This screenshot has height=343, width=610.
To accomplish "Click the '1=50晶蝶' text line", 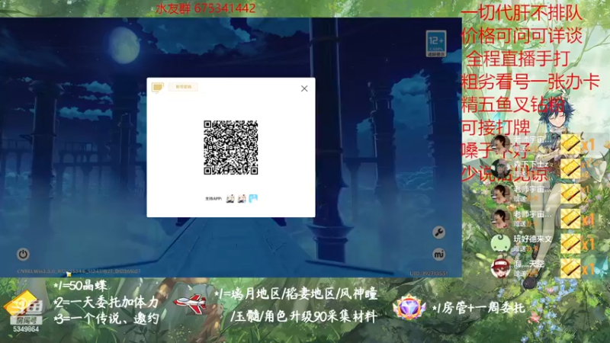I will 81,287.
